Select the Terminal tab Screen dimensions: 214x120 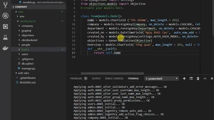pyautogui.click(x=133, y=79)
